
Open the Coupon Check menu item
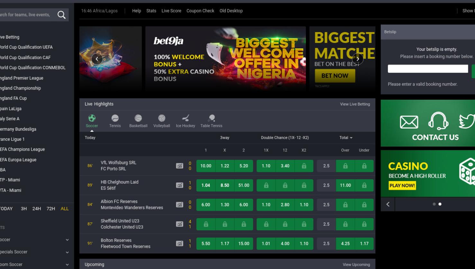tap(200, 11)
